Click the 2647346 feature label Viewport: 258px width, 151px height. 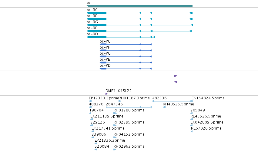click(114, 104)
